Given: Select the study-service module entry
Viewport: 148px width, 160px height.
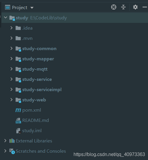Looking at the screenshot, I should coord(37,79).
